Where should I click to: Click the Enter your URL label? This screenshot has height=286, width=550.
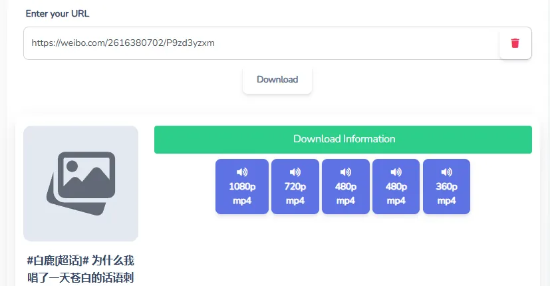57,14
